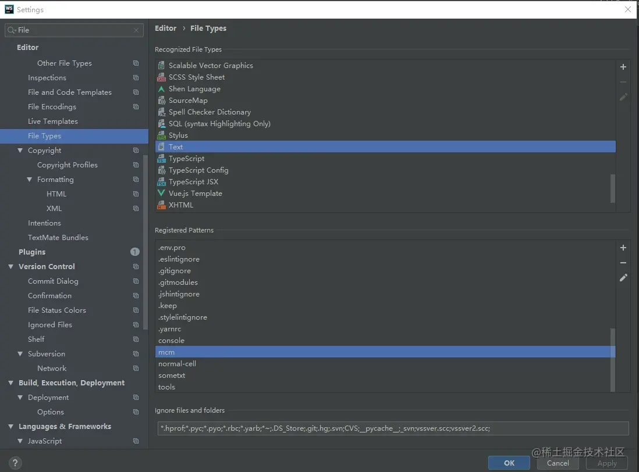Open help with the question mark button
The height and width of the screenshot is (472, 639).
point(15,463)
